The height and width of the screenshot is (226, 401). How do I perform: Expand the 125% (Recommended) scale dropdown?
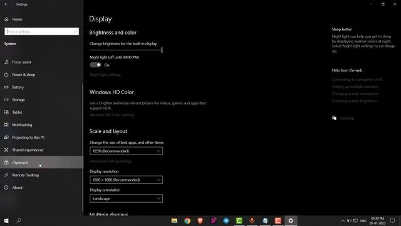point(126,151)
